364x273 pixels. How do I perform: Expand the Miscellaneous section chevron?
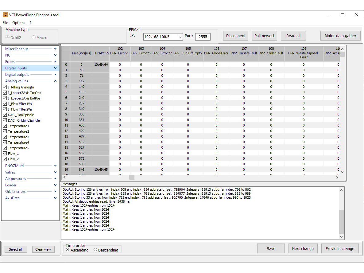pyautogui.click(x=55, y=49)
